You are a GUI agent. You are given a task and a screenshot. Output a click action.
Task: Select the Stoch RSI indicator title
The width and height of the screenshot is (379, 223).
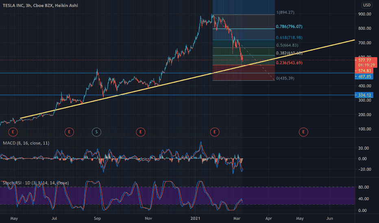pos(36,183)
